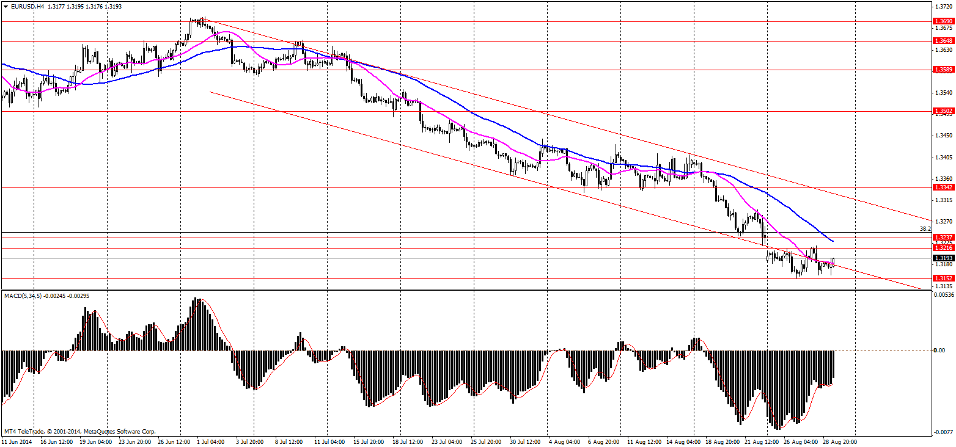Click the small triangle icon before EURUSD,H4
Image resolution: width=956 pixels, height=447 pixels.
click(x=6, y=6)
